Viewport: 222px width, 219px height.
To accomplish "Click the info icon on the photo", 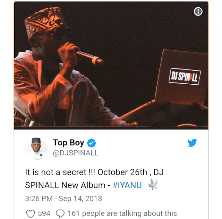I will pos(198,11).
